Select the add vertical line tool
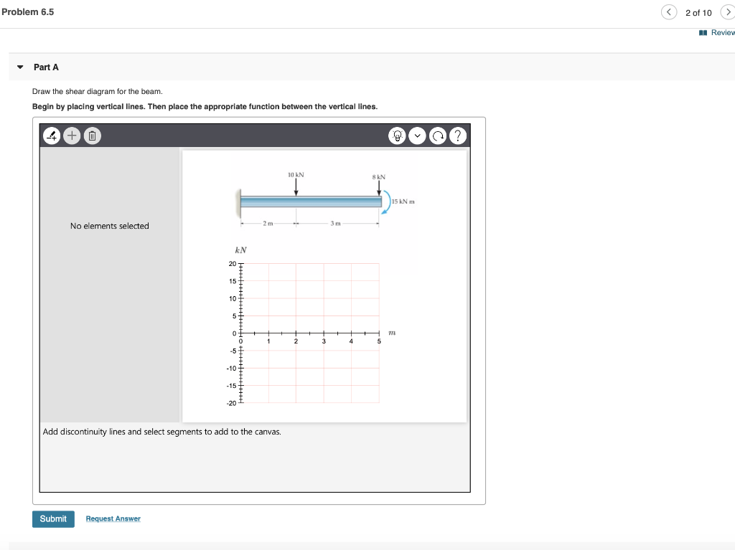This screenshot has height=550, width=735. 52,136
